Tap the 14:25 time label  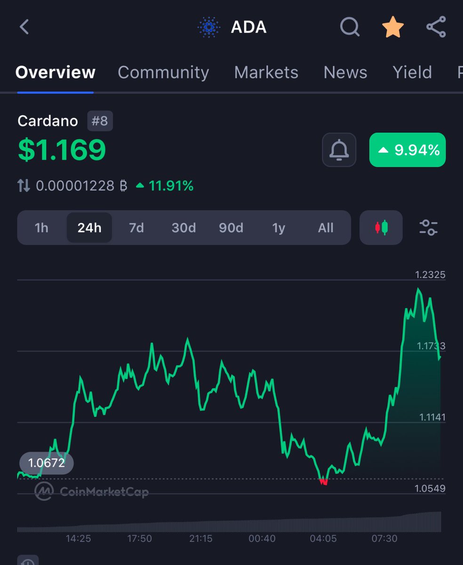[x=78, y=538]
